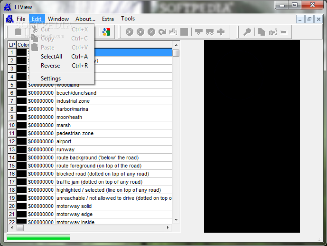
Task: Select the 'marsh' row
Action: pos(90,125)
